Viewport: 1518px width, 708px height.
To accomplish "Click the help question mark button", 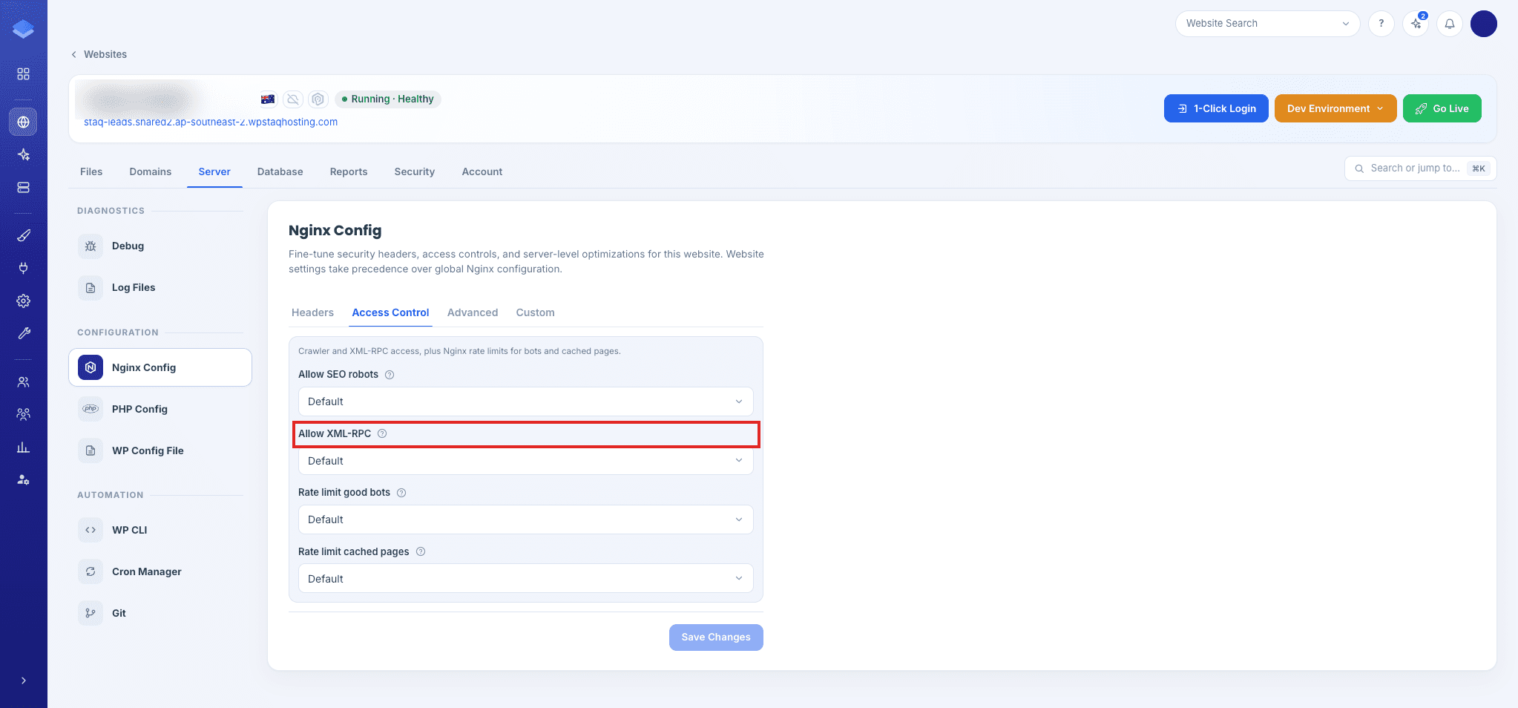I will [x=1381, y=24].
